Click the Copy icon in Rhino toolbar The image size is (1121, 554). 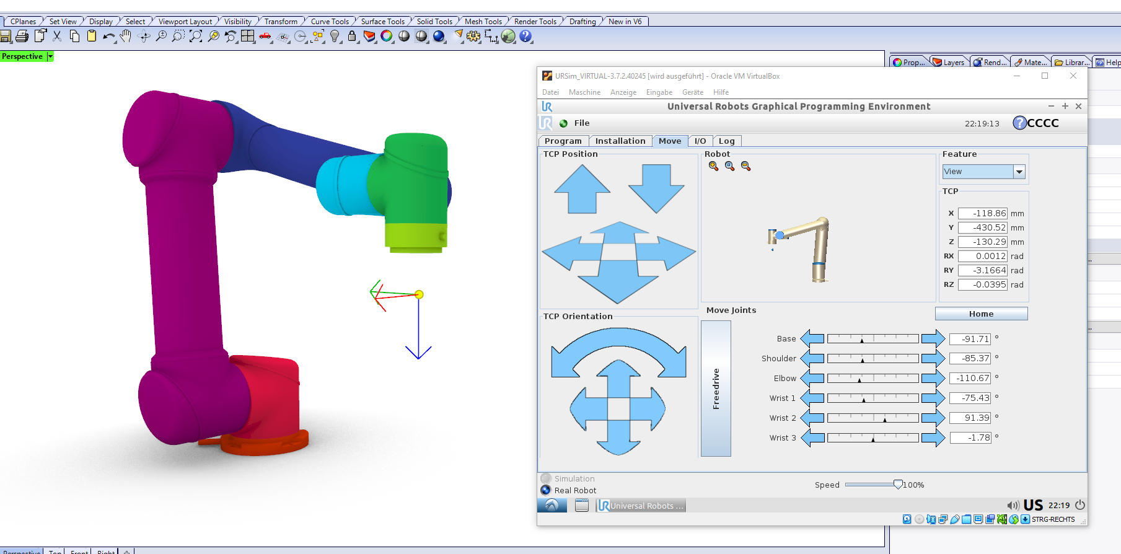[74, 37]
